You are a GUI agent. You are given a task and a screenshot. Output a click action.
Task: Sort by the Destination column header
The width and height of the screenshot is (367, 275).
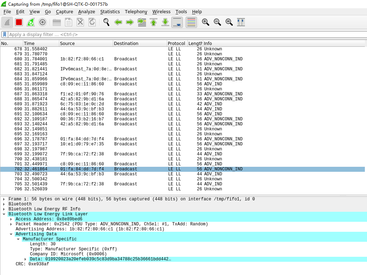coord(140,43)
